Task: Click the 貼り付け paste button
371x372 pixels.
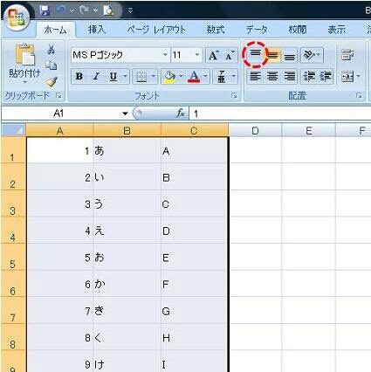Action: (x=24, y=63)
